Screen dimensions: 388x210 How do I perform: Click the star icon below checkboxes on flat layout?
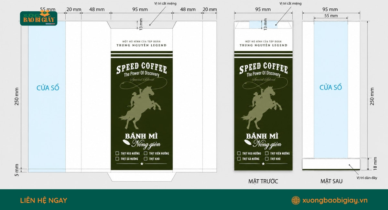[x=141, y=164]
